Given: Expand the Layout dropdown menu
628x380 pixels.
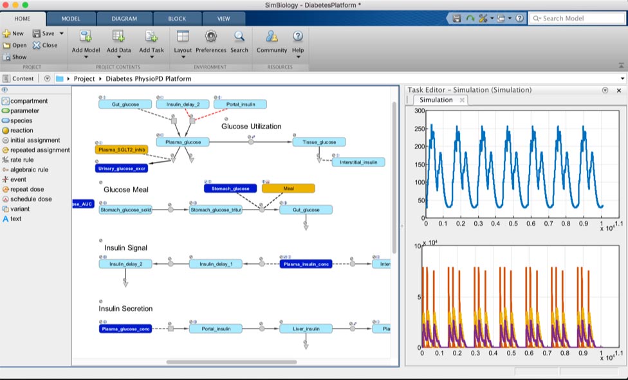Looking at the screenshot, I should [x=183, y=57].
